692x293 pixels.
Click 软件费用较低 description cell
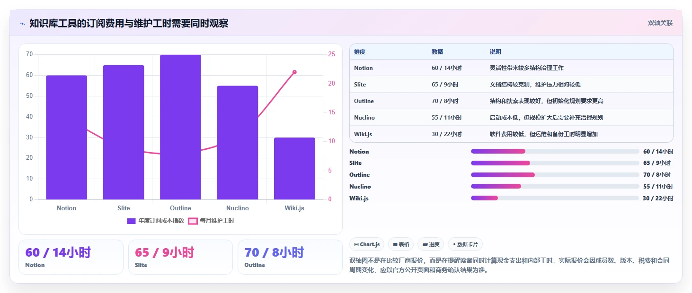click(x=544, y=134)
